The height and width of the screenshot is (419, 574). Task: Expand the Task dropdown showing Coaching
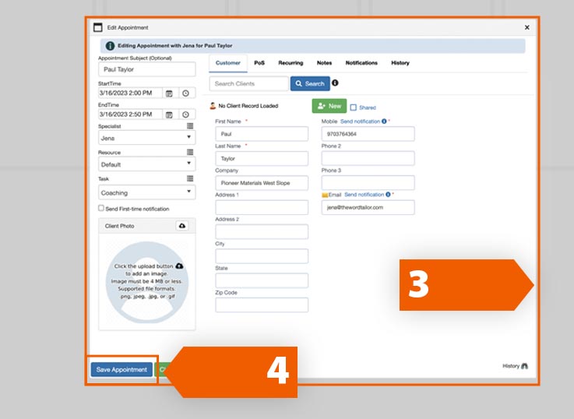point(146,192)
